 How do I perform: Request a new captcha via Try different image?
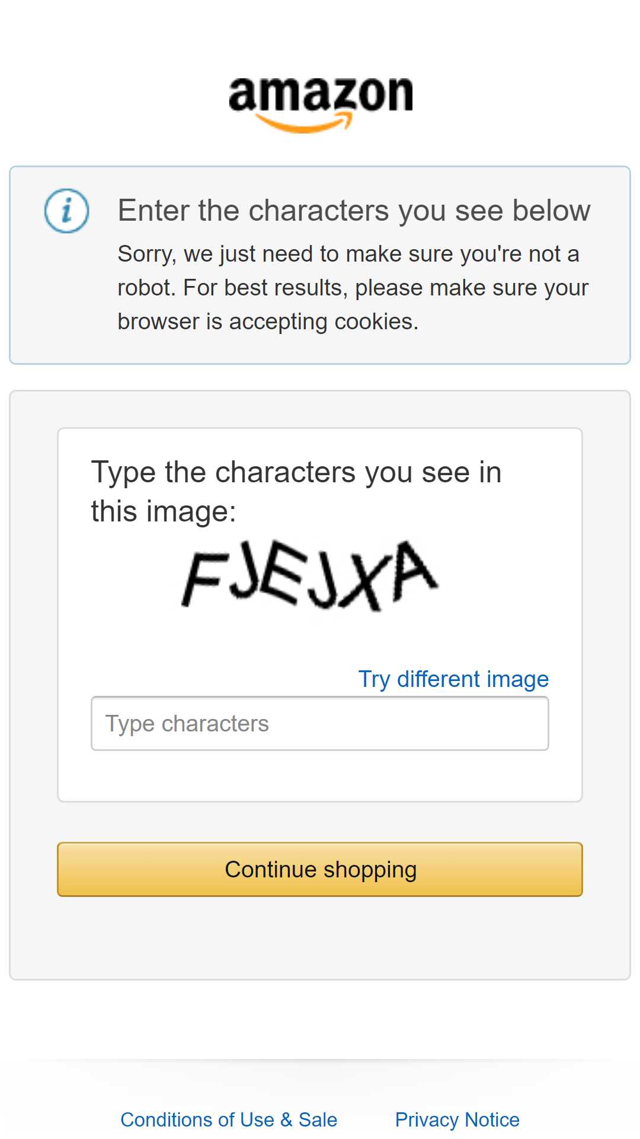[x=453, y=679]
